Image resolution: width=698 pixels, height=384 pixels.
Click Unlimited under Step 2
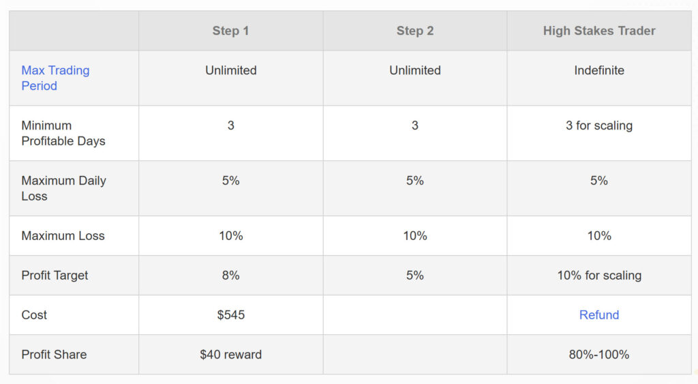tap(415, 70)
